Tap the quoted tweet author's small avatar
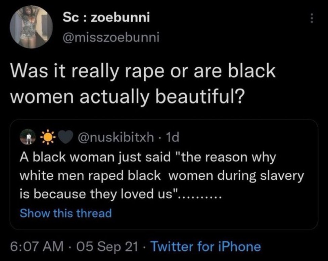The image size is (328, 261). tap(28, 137)
